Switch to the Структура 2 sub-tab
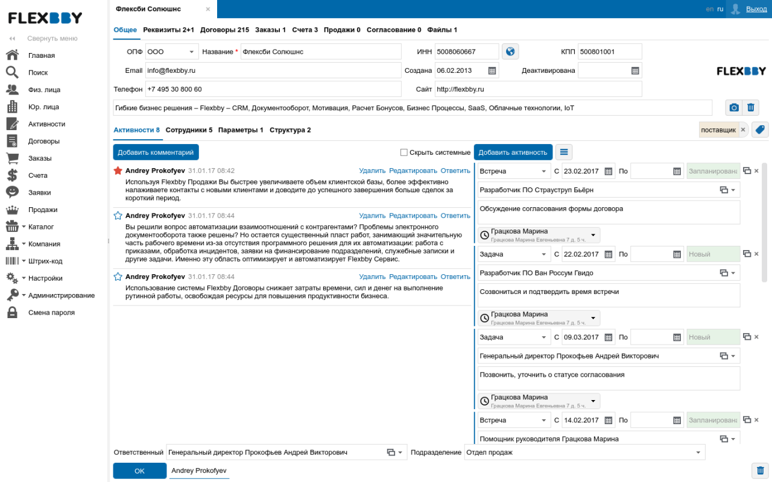 pos(290,130)
